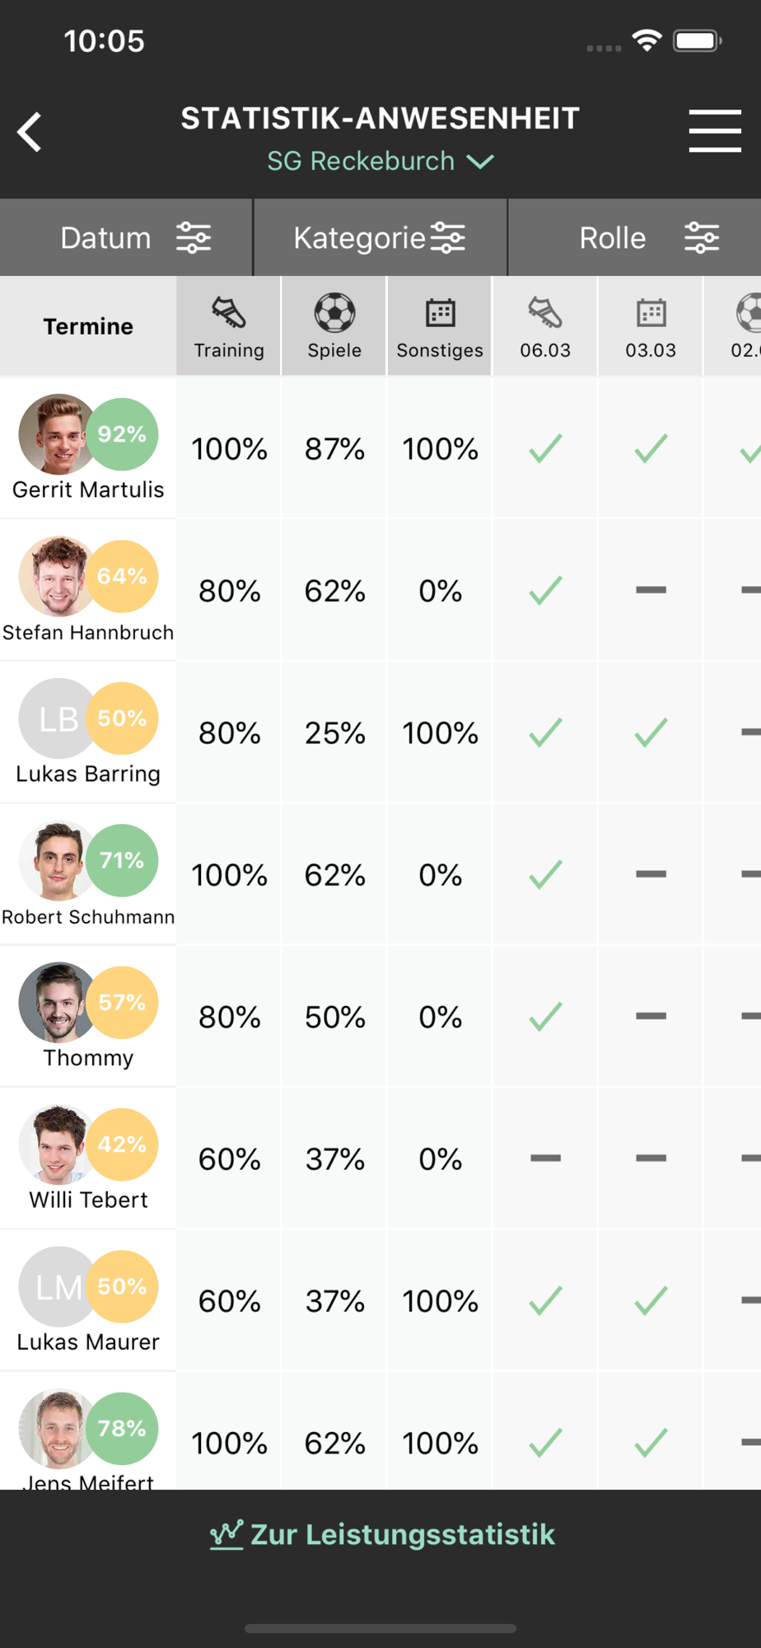Open Lukas Barring's player name
761x1648 pixels.
click(x=88, y=774)
